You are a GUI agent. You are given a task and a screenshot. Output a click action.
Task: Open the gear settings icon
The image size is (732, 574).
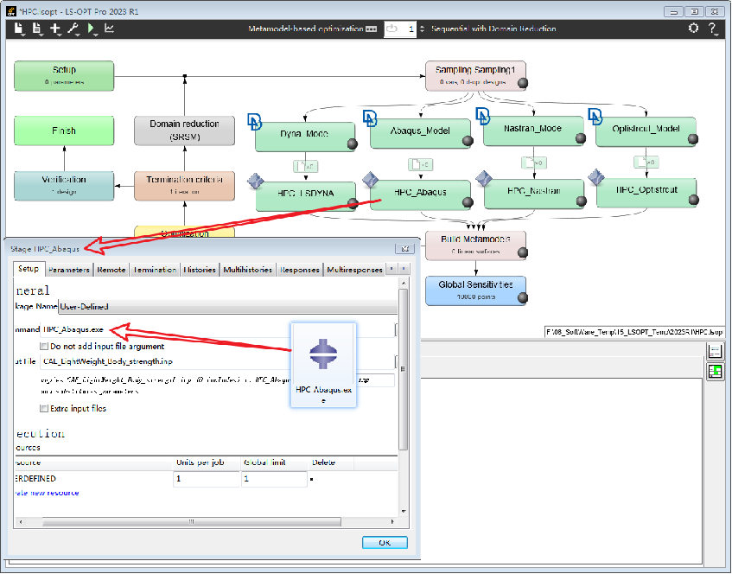click(694, 28)
